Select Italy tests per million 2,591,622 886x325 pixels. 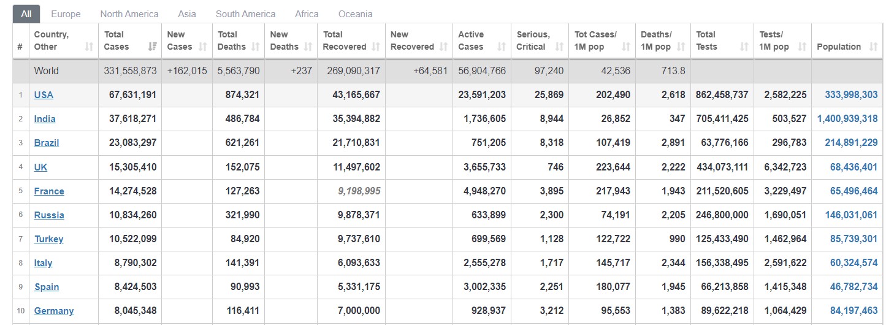(785, 263)
